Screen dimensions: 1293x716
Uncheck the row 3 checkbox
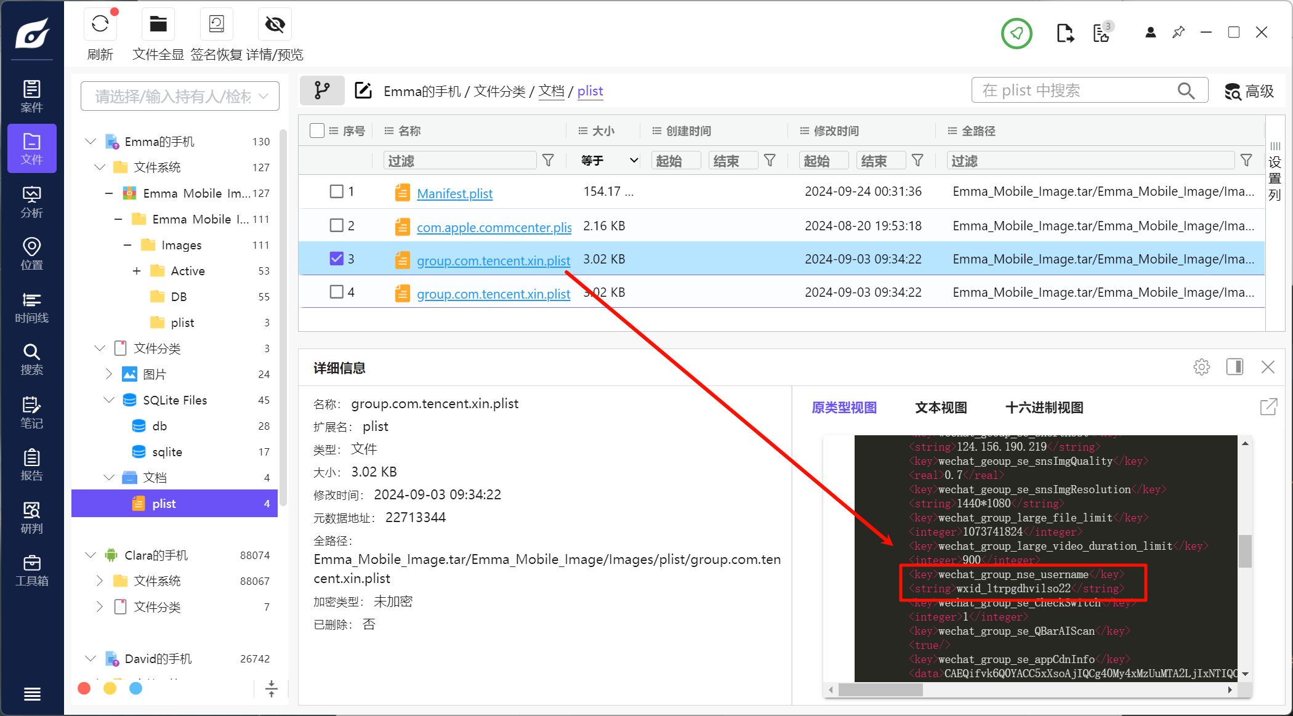coord(336,259)
